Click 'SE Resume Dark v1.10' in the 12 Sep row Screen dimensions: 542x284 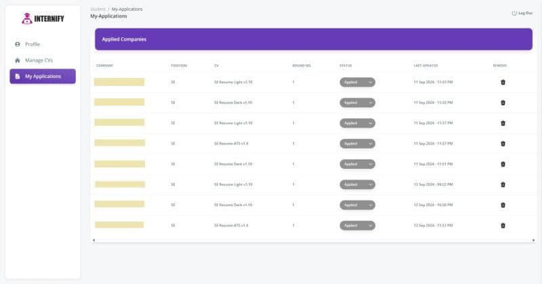233,205
